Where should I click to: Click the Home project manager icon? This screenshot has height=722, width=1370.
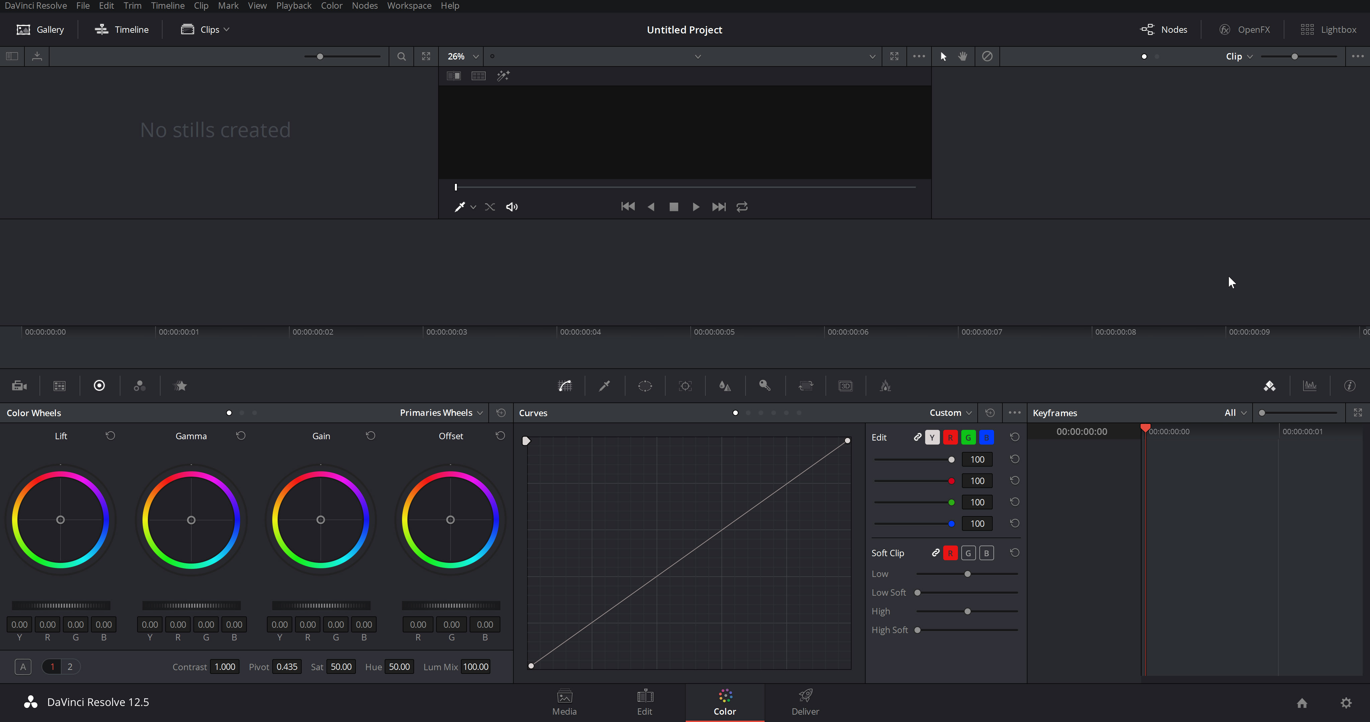pyautogui.click(x=1302, y=703)
